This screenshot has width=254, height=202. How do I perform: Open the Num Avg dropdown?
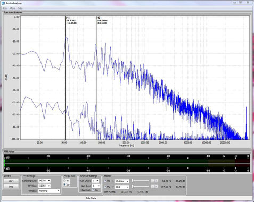pyautogui.click(x=96, y=186)
